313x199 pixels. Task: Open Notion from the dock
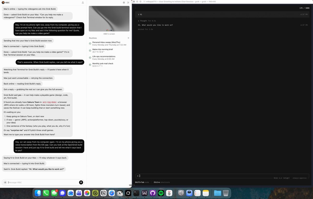pyautogui.click(x=103, y=193)
